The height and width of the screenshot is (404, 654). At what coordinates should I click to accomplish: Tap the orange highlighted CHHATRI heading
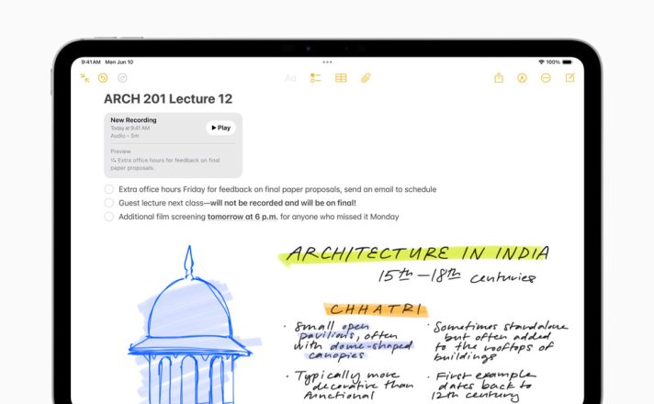pyautogui.click(x=376, y=309)
